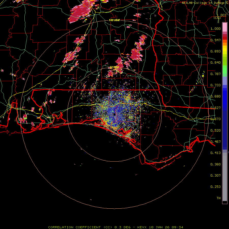The width and height of the screenshot is (229, 229).
Task: Click the [CC] legend unit label
Action: coord(217,18)
